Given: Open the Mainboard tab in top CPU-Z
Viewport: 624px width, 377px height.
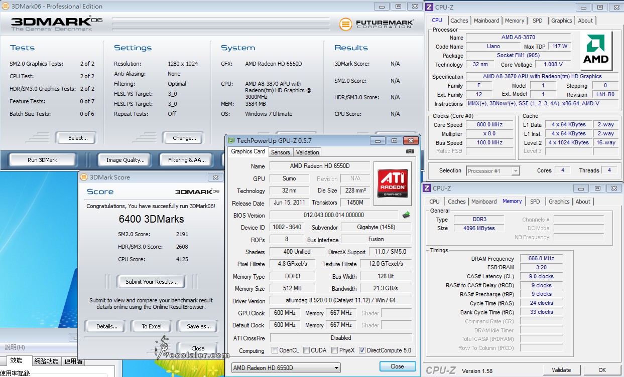Looking at the screenshot, I should [x=486, y=21].
